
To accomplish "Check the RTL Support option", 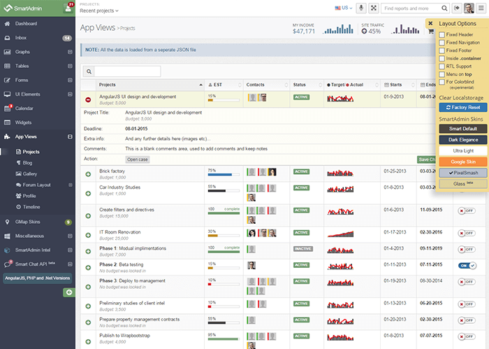I will click(441, 66).
